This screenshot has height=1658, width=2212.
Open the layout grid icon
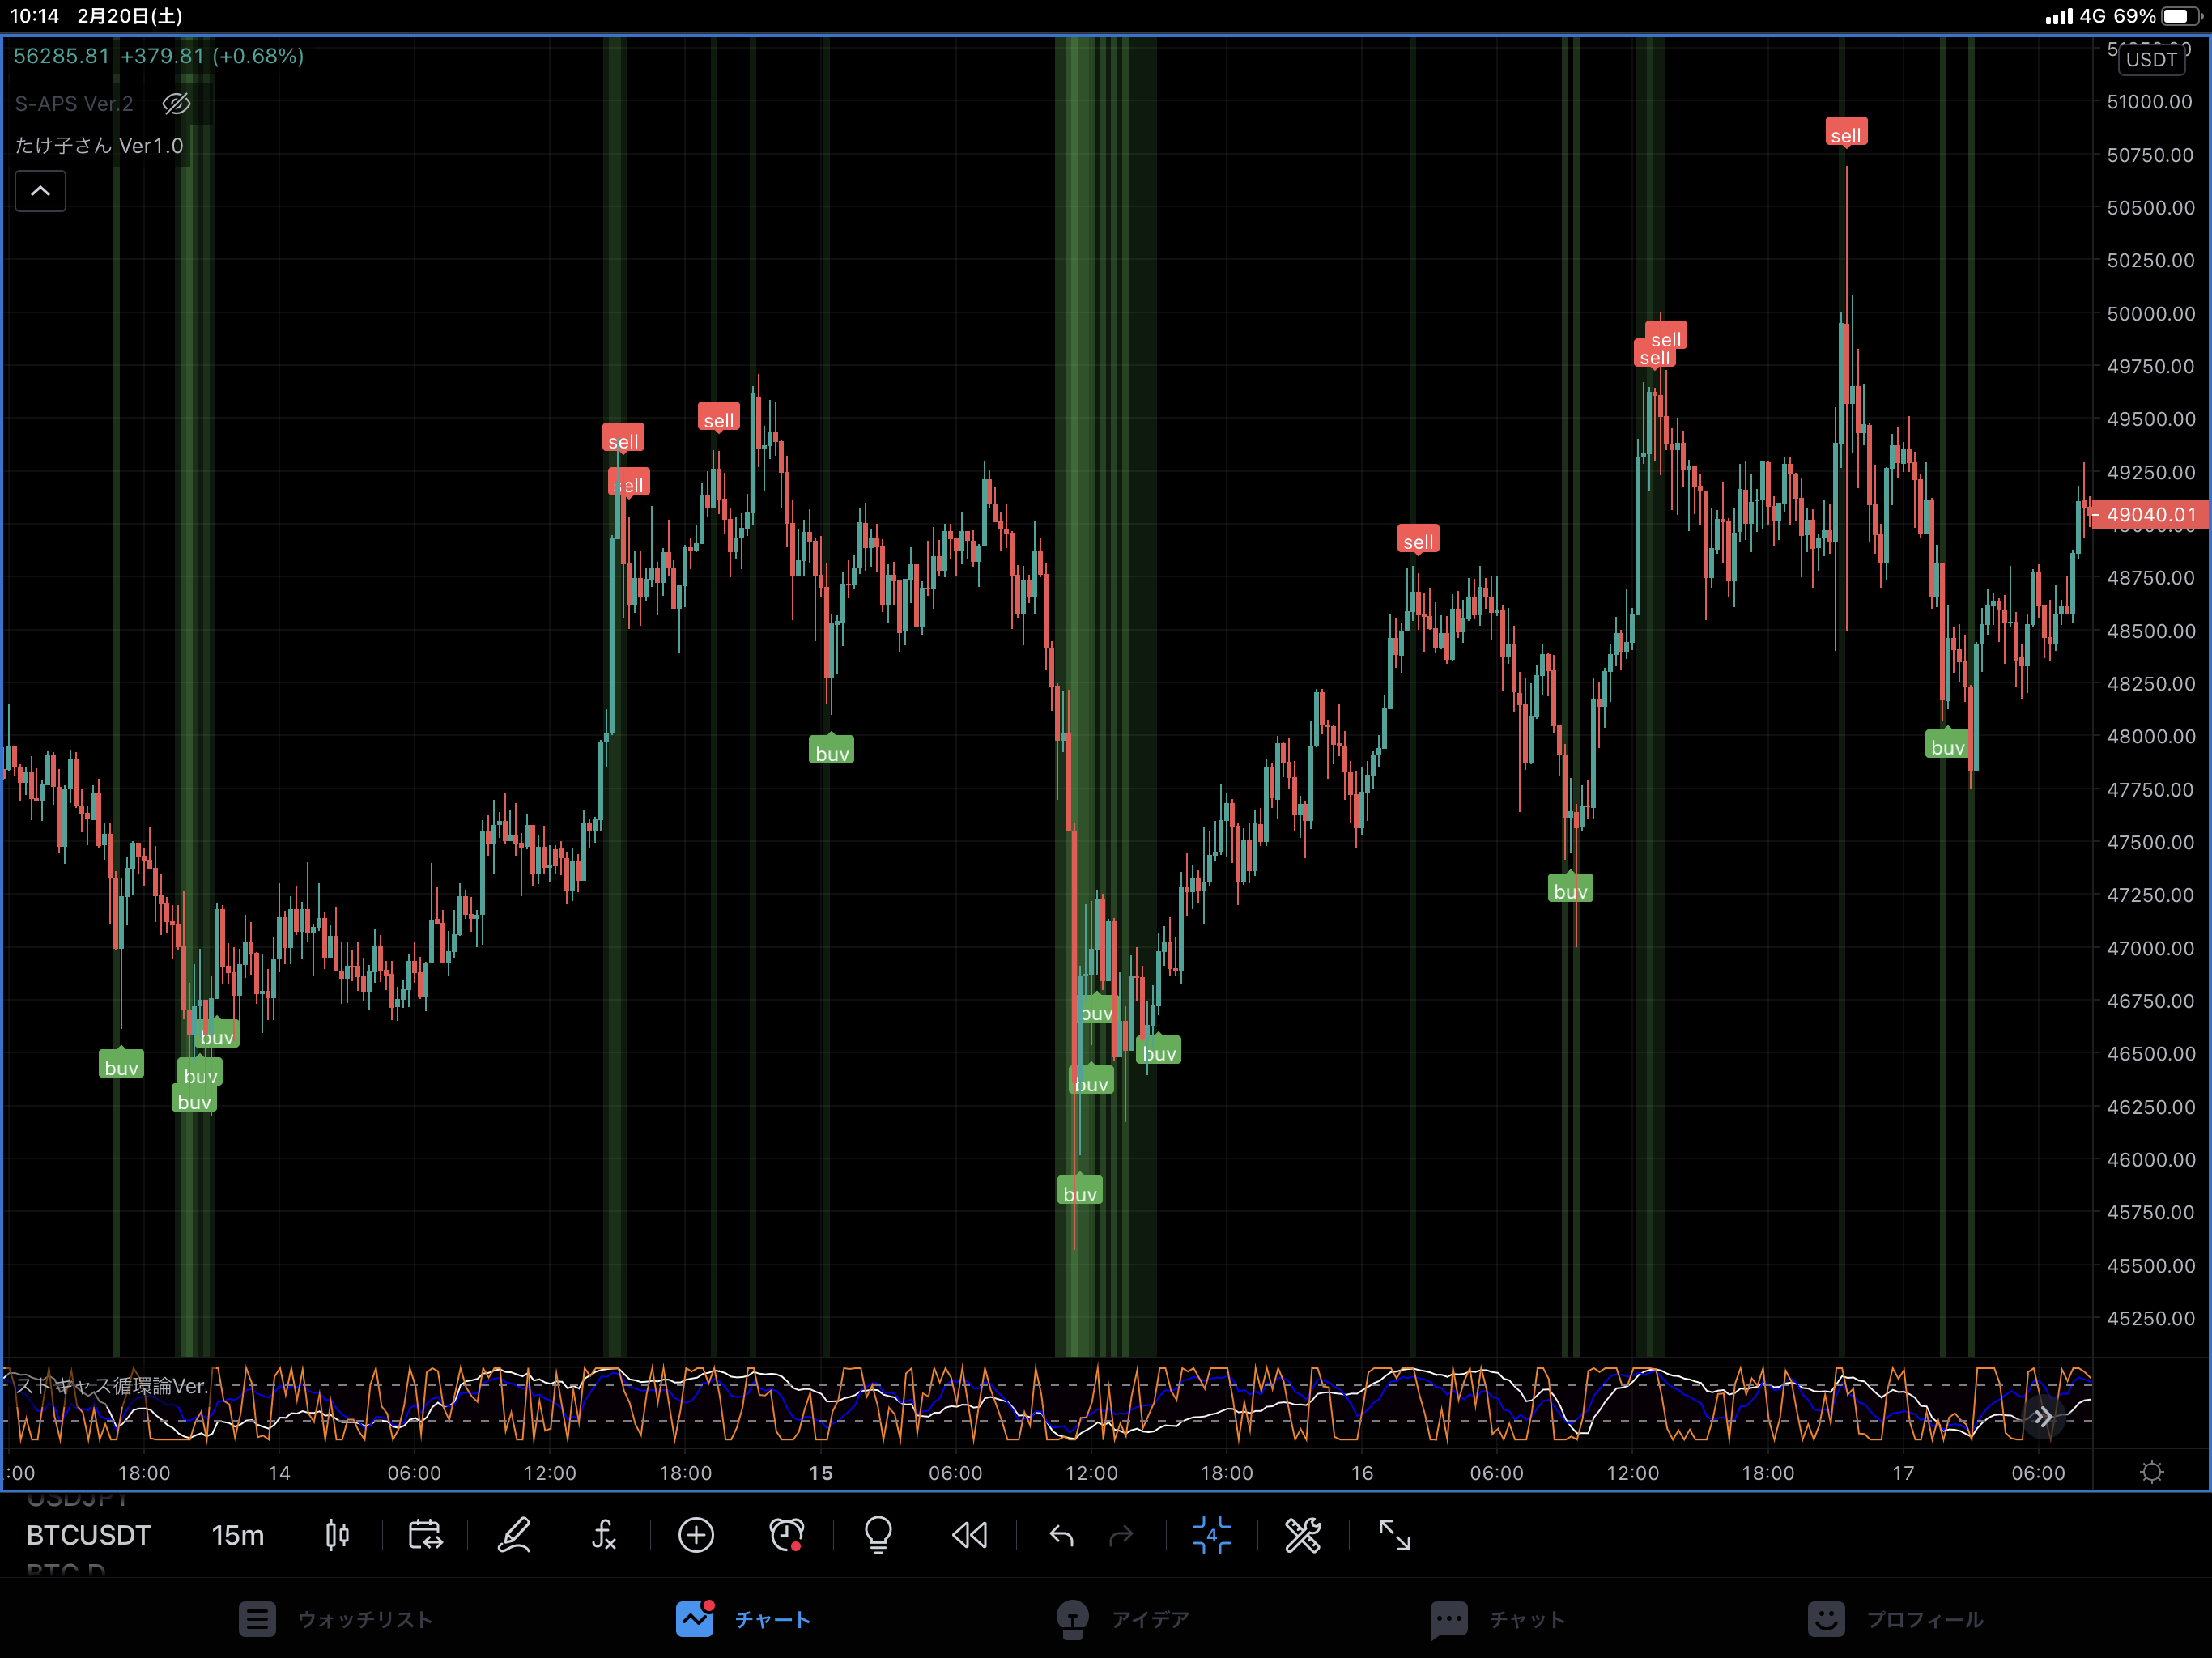pos(1211,1535)
